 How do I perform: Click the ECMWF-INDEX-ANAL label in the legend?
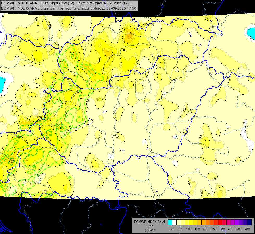(150, 222)
